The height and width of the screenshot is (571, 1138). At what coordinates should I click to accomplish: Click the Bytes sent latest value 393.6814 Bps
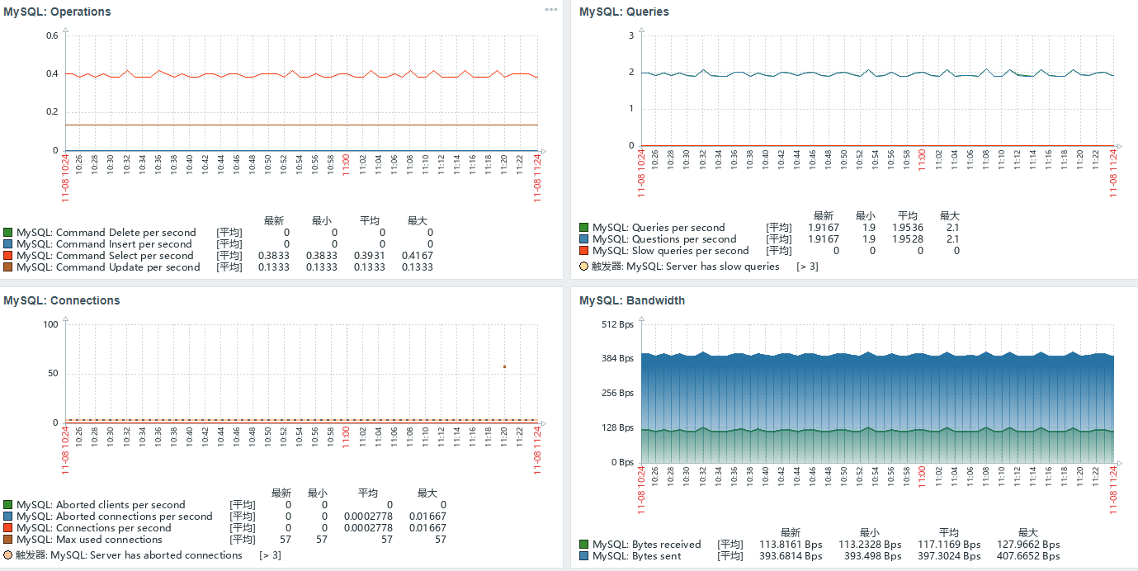click(x=790, y=556)
